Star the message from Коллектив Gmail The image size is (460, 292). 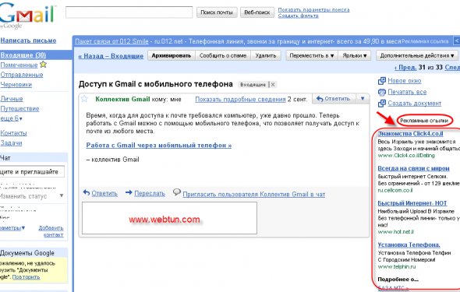point(84,99)
